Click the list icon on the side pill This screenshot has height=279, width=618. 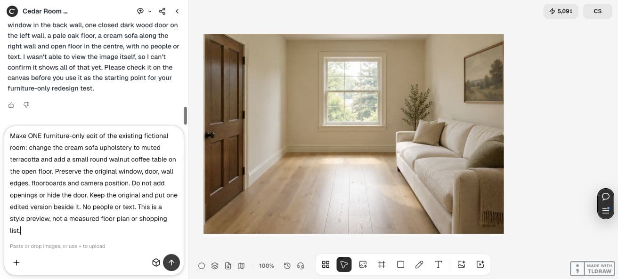pos(606,210)
